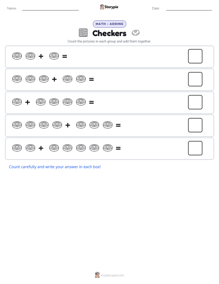Click the Date line field

point(189,9)
